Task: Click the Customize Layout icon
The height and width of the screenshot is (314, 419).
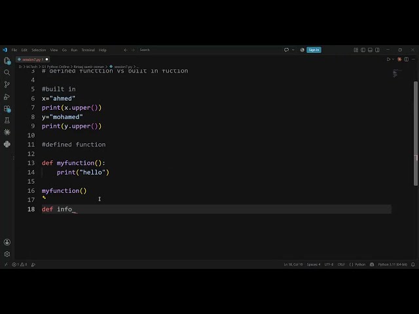Action: pyautogui.click(x=356, y=50)
